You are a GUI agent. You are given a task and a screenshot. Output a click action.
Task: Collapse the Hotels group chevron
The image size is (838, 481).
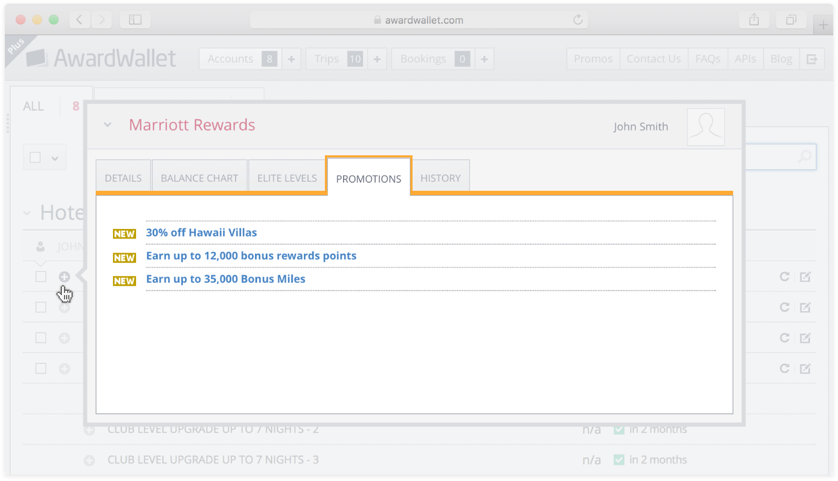click(x=27, y=213)
